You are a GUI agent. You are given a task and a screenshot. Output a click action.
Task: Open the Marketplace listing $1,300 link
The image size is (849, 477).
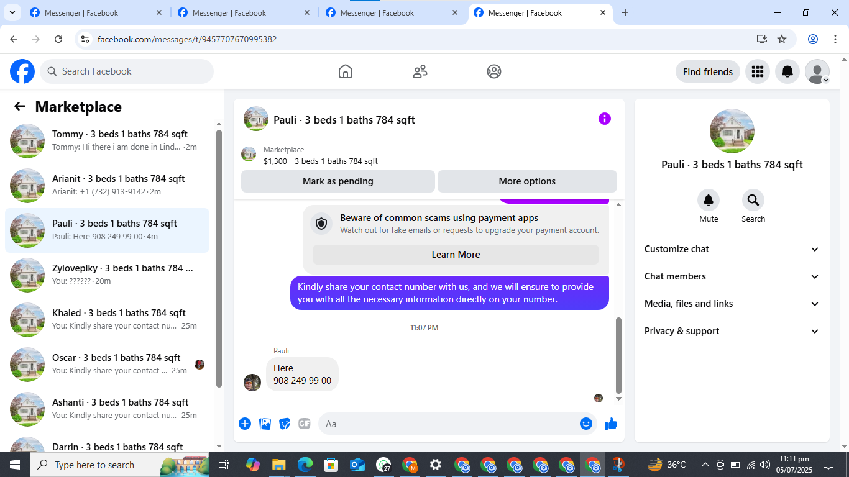click(320, 161)
